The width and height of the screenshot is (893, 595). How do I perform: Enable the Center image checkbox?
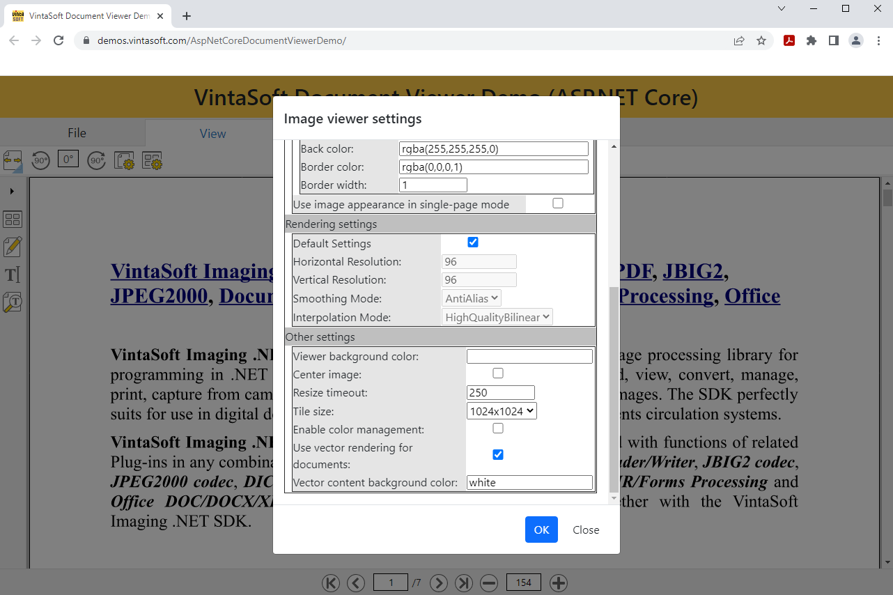click(x=498, y=373)
